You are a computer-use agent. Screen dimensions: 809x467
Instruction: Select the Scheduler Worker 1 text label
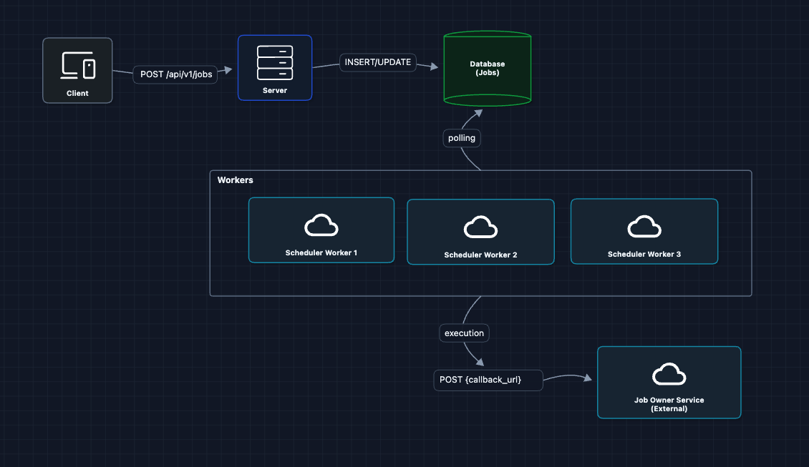click(321, 253)
